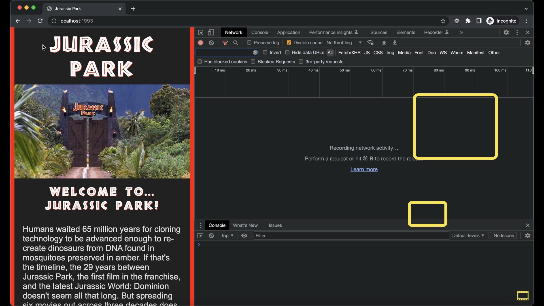Viewport: 544px width, 306px height.
Task: Toggle the device toolbar icon
Action: tap(211, 33)
